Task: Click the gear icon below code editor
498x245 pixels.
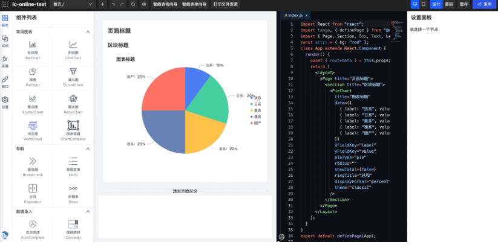Action: pos(281,237)
